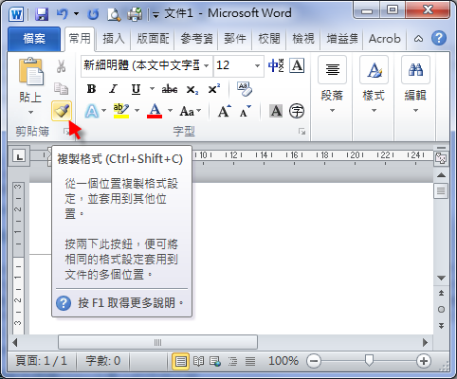The height and width of the screenshot is (379, 457).
Task: Open Word Help with the question mark icon
Action: tap(439, 39)
